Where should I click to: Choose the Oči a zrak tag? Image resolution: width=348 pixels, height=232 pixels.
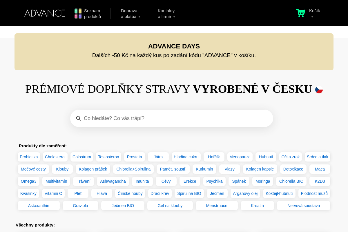(x=291, y=157)
